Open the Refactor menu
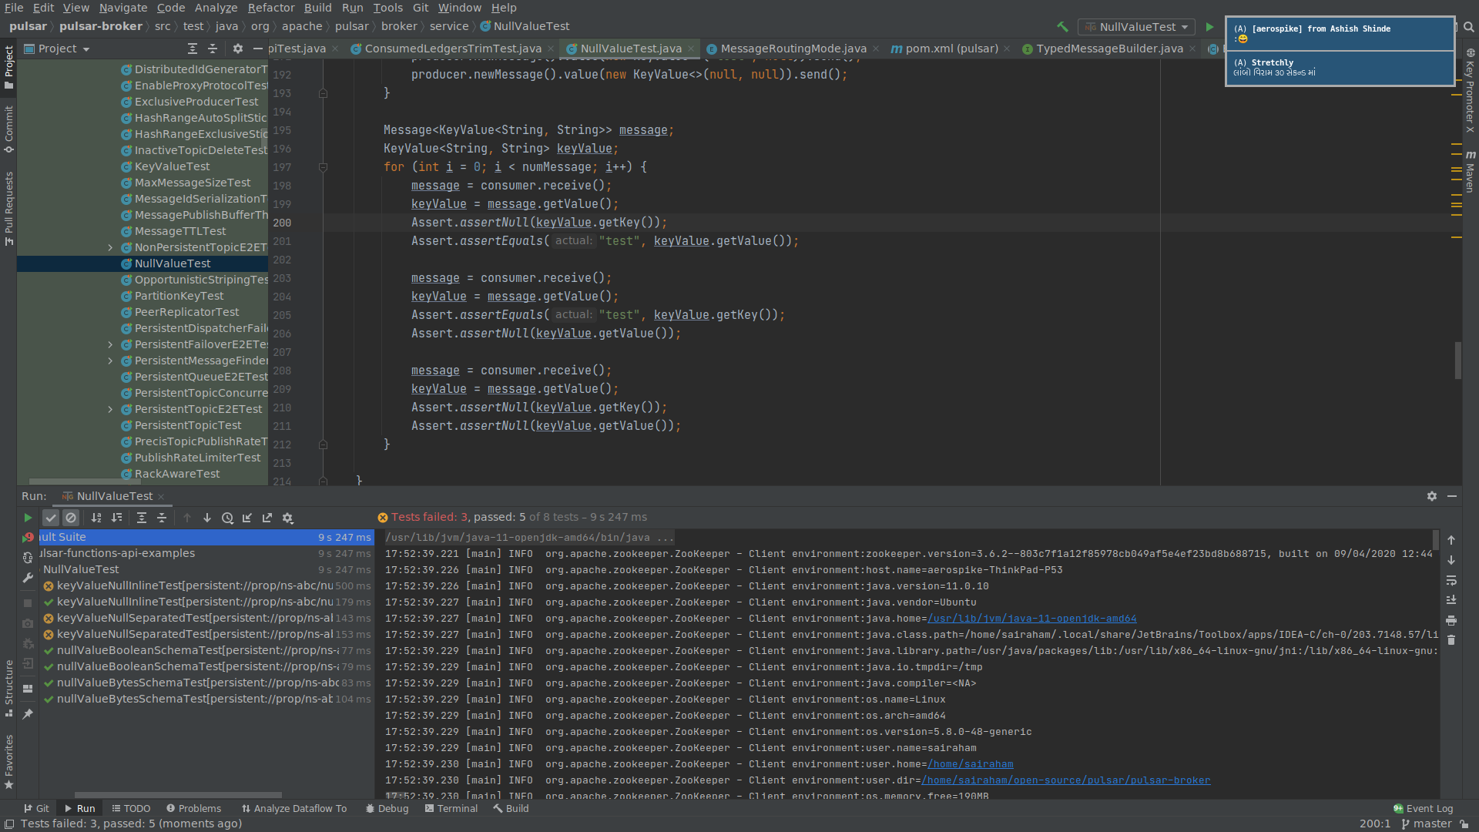 [x=270, y=8]
